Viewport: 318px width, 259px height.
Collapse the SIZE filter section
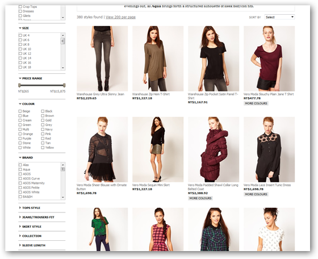(24, 28)
